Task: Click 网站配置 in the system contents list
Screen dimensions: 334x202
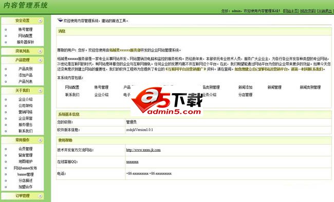Action: (72, 87)
